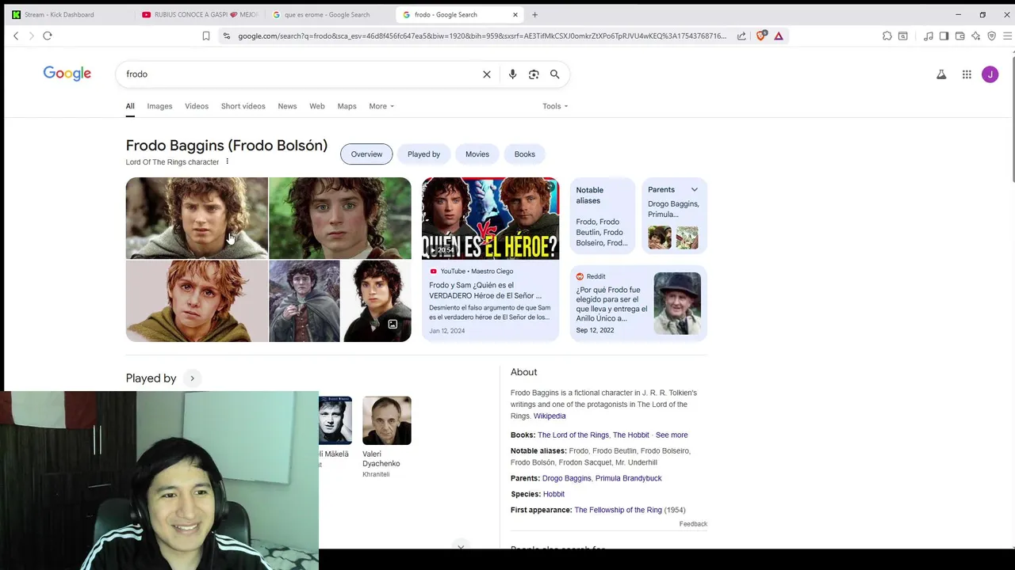
Task: Select the Videos search tab
Action: 197,106
